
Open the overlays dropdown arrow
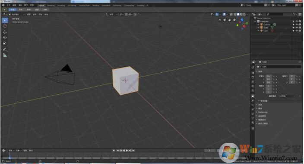[227, 14]
